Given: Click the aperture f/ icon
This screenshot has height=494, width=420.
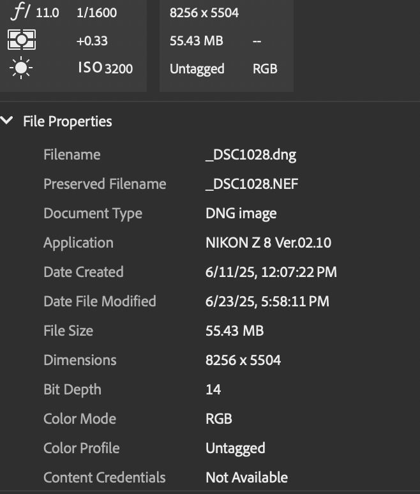Looking at the screenshot, I should pyautogui.click(x=21, y=12).
